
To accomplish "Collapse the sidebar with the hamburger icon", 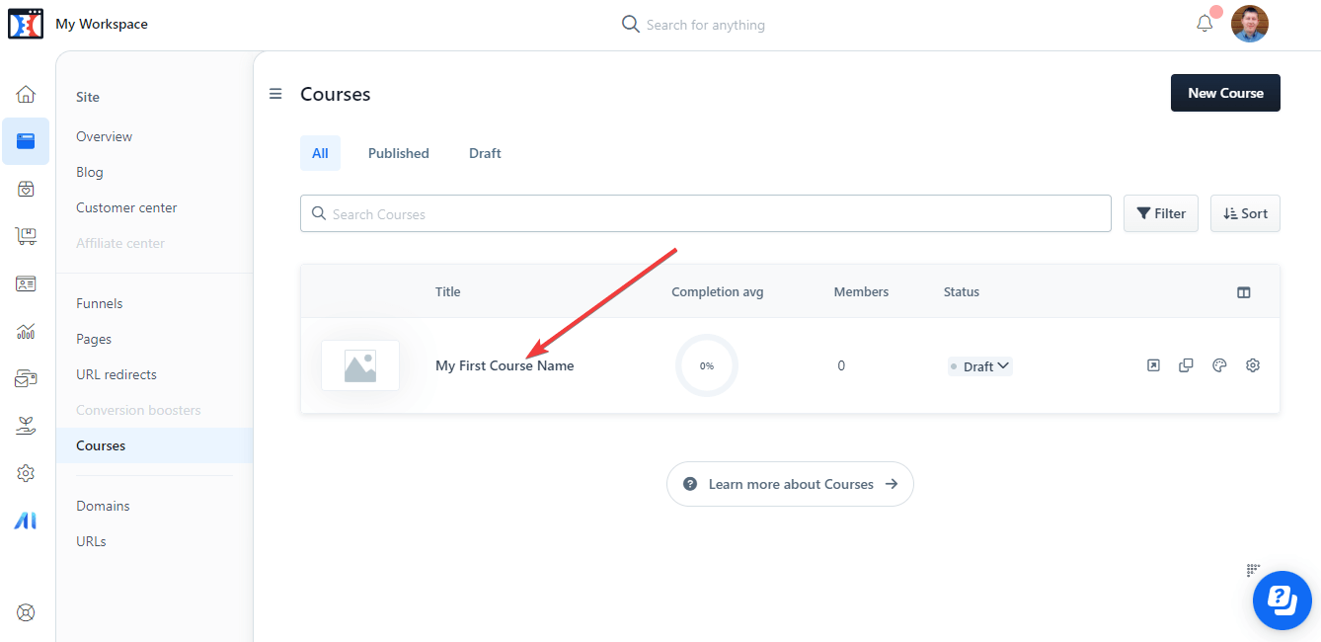I will point(275,93).
